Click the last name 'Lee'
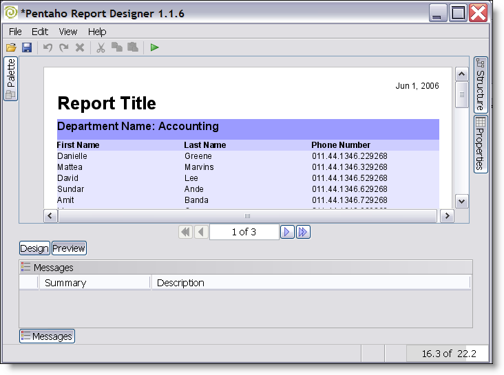Viewport: 504px width, 375px height. tap(191, 178)
